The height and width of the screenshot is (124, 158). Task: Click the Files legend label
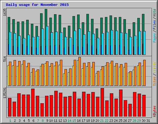click(154, 25)
